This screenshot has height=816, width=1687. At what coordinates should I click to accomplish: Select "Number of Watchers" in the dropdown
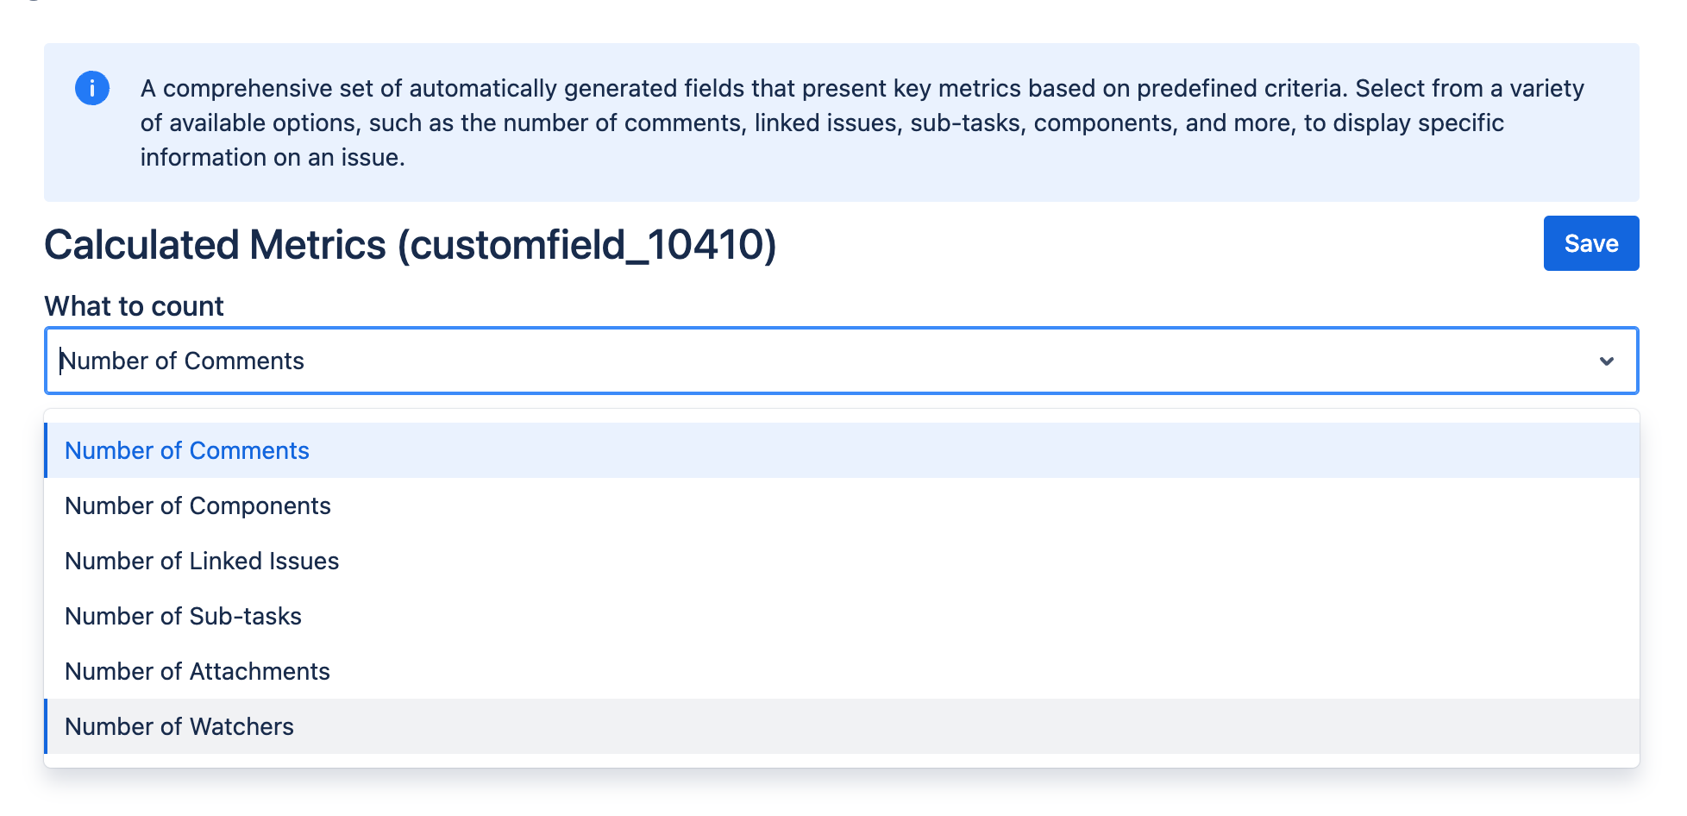point(179,726)
